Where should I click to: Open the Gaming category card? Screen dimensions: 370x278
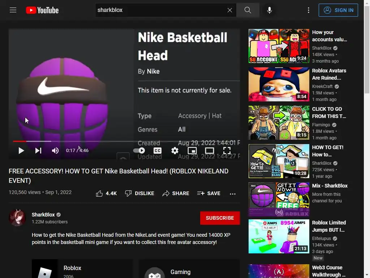(x=189, y=269)
